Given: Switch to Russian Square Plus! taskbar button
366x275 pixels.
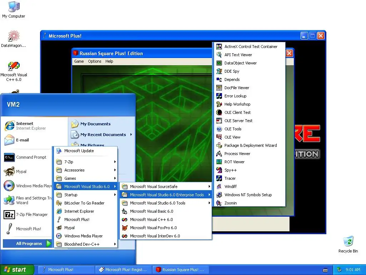Looking at the screenshot, I should pos(180,270).
